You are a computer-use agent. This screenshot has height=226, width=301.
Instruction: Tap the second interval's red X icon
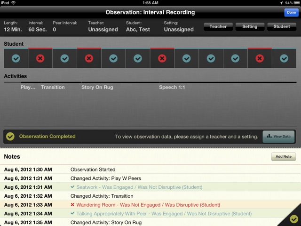pos(40,58)
